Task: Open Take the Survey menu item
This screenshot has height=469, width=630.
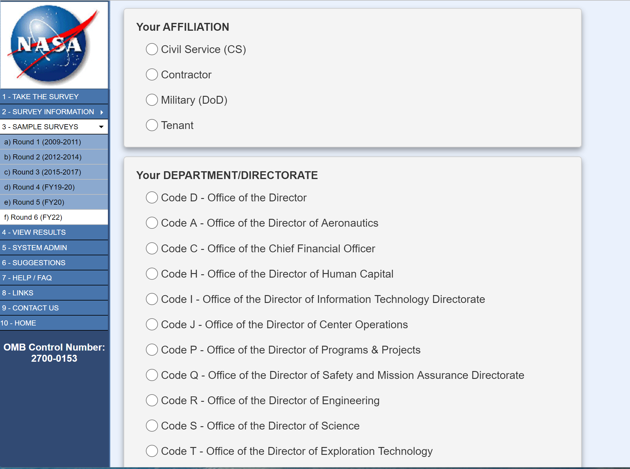Action: coord(40,97)
